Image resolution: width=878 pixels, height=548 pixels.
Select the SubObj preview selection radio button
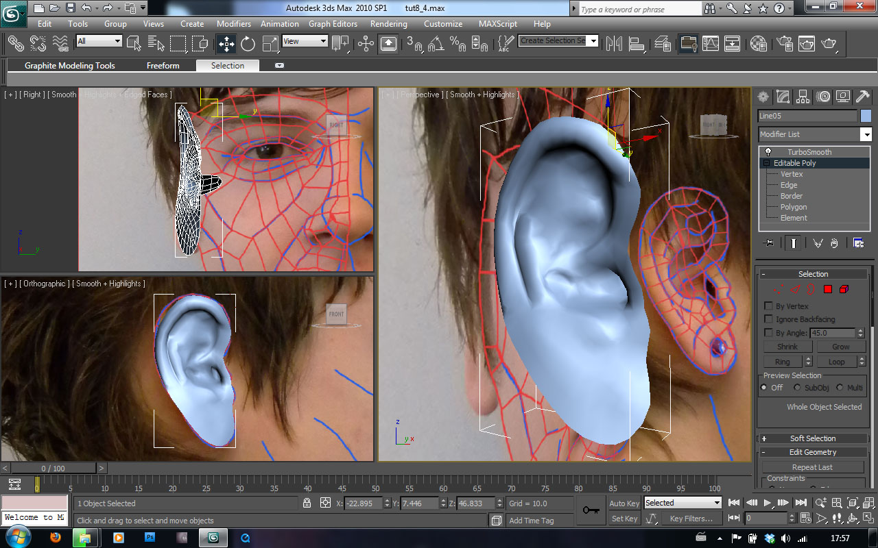point(797,387)
